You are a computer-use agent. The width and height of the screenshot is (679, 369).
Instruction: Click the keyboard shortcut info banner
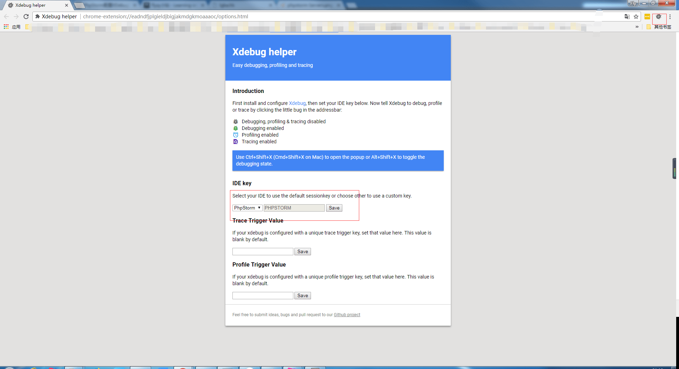(338, 161)
